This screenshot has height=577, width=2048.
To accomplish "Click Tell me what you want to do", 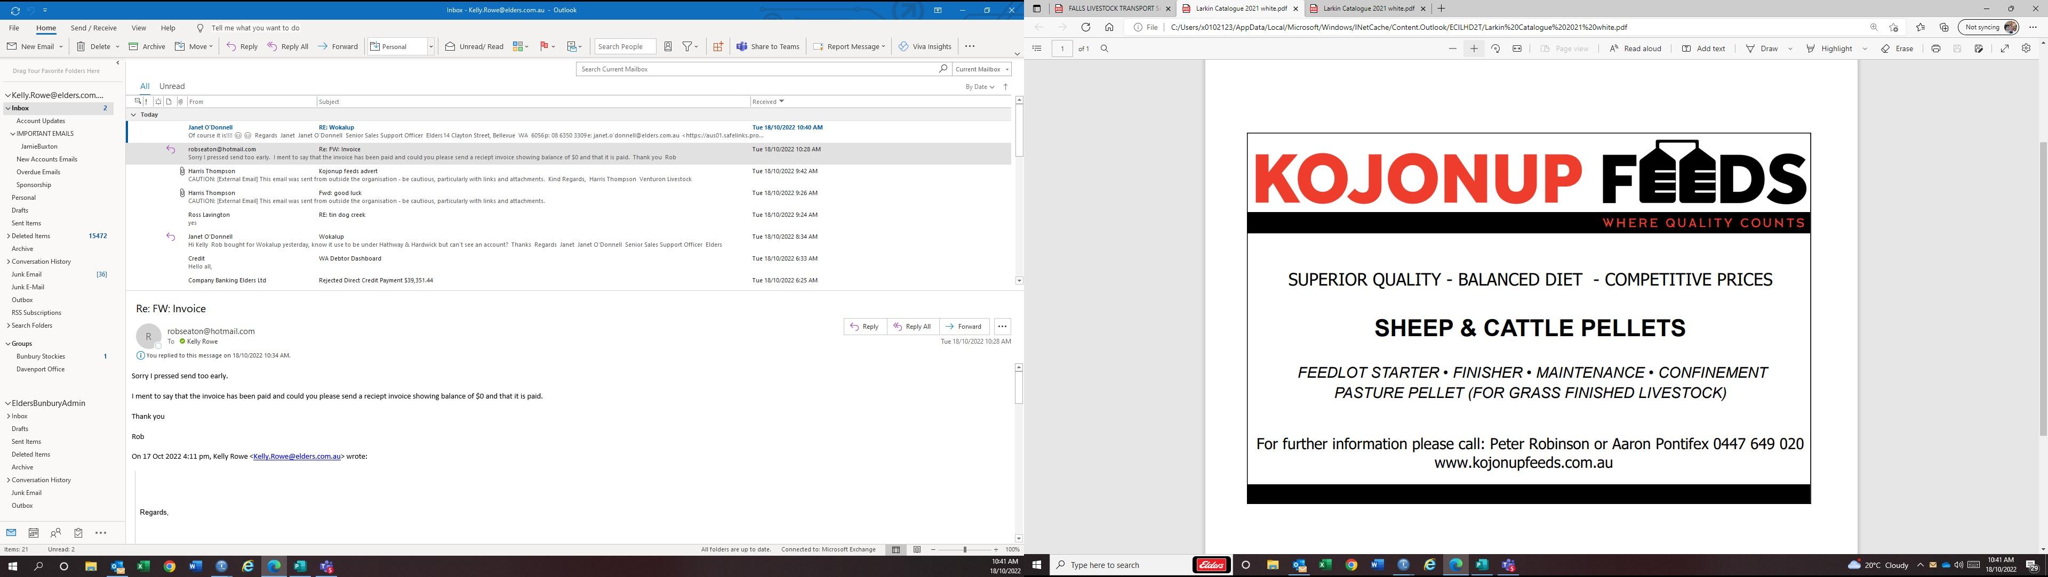I will pos(255,28).
